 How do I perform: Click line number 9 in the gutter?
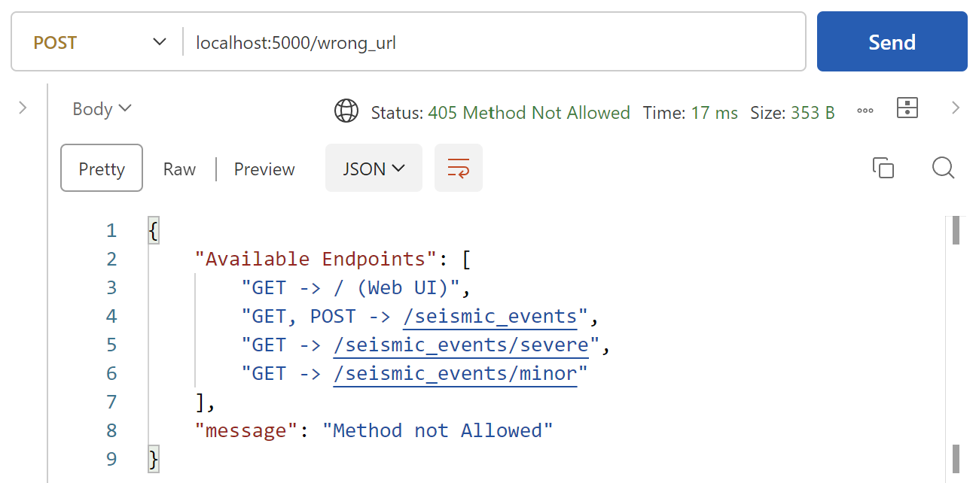click(x=111, y=459)
